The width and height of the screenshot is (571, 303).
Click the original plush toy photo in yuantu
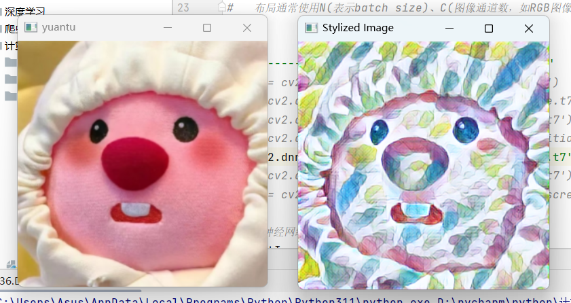(x=143, y=164)
